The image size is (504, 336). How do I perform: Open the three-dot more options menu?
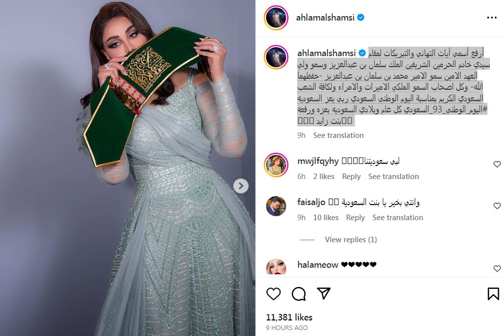[492, 18]
